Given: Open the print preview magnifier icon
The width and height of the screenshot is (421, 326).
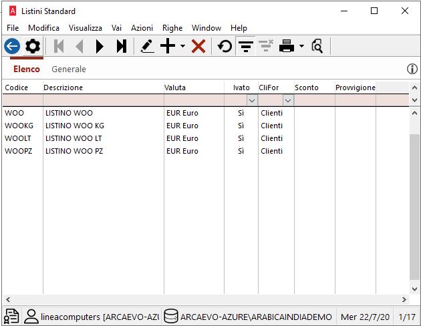Looking at the screenshot, I should click(317, 46).
